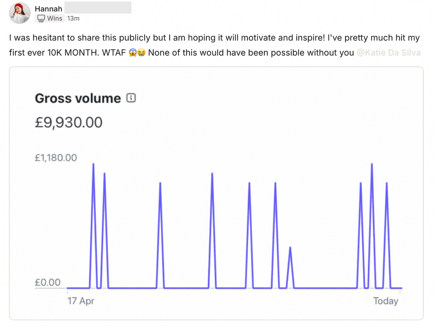Open the Wins category tag

point(50,19)
